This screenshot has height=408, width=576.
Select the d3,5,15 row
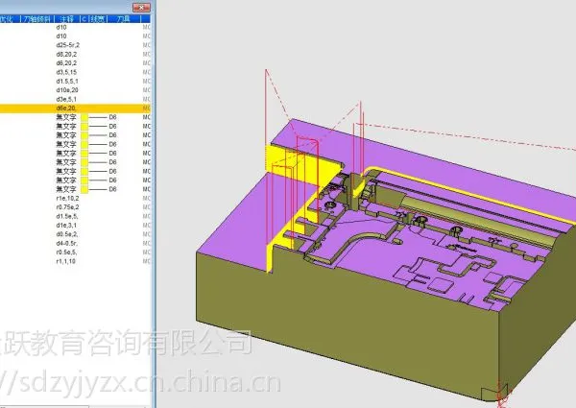pos(75,72)
